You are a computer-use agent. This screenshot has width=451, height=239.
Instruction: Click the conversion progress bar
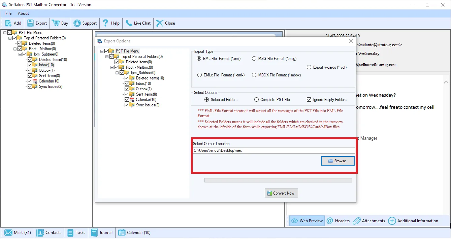pos(278,180)
